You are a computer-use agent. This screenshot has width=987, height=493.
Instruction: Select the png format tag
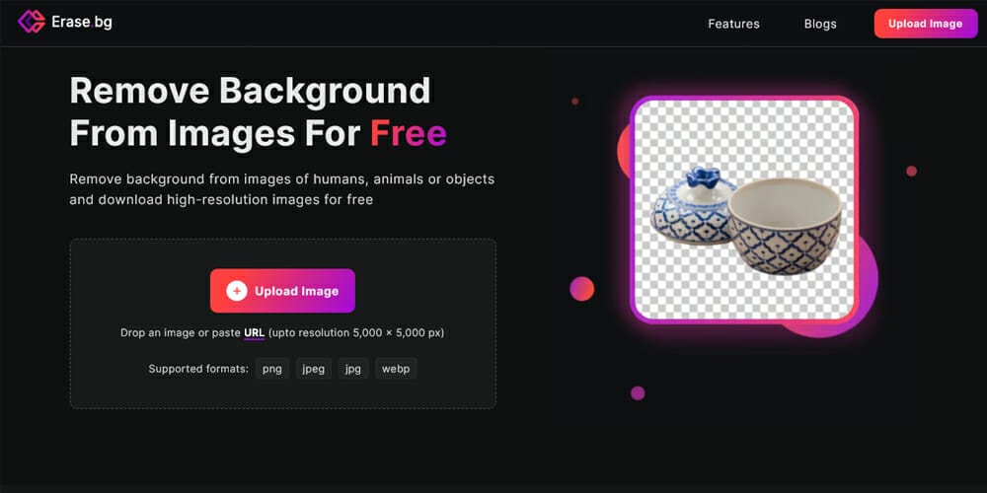tap(272, 369)
